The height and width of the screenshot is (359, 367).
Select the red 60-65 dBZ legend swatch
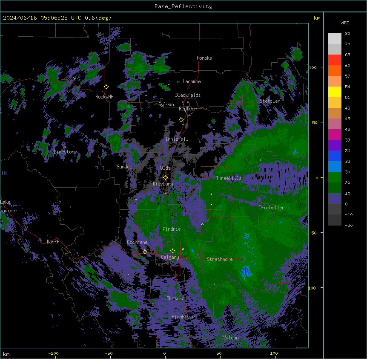(x=335, y=60)
